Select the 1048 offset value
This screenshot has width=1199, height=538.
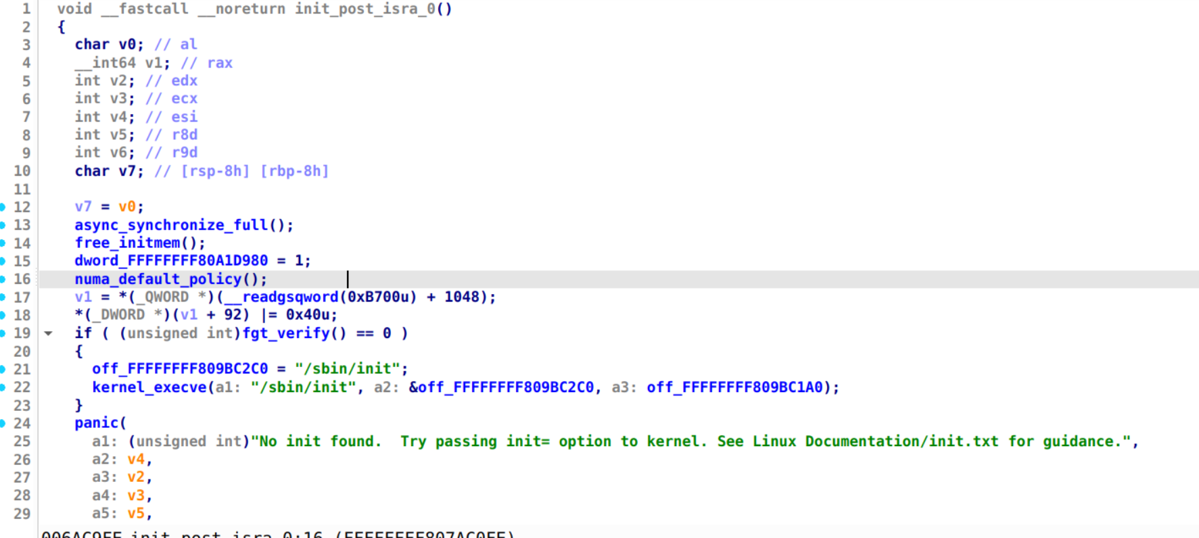coord(462,297)
